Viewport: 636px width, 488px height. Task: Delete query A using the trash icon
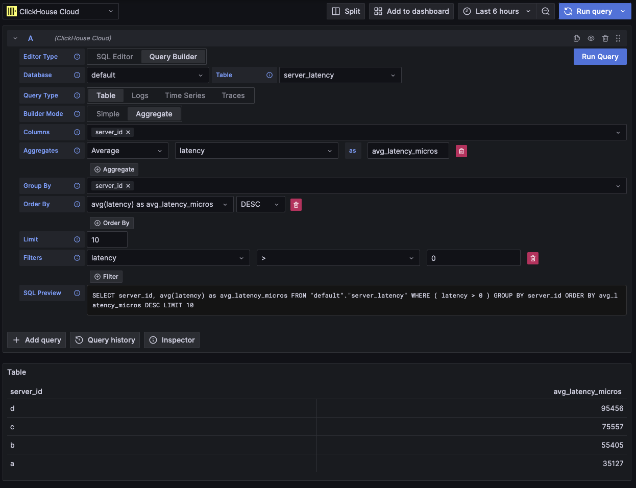point(605,38)
